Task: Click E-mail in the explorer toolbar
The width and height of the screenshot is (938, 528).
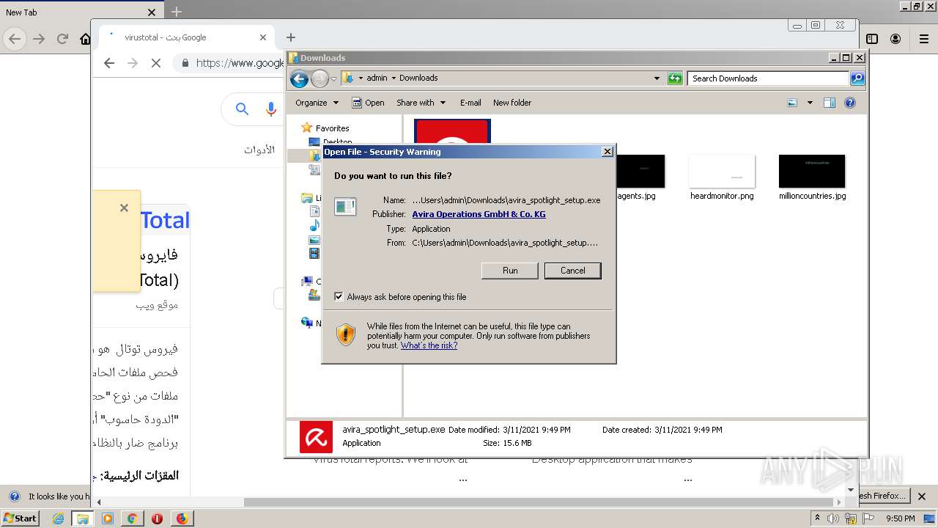Action: pos(470,103)
